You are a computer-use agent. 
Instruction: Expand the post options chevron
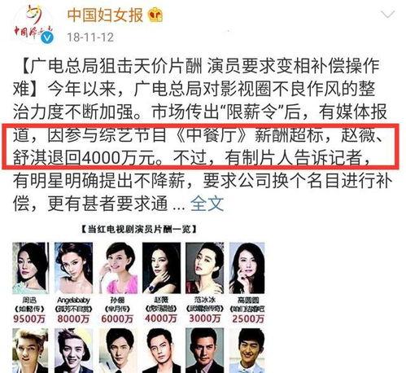(387, 15)
